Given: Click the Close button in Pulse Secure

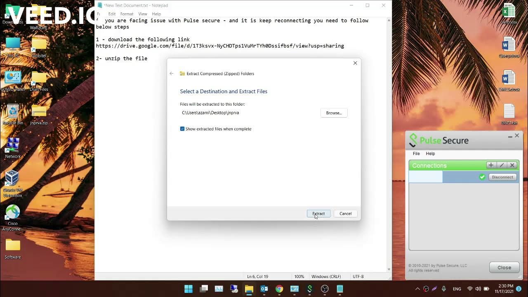Looking at the screenshot, I should [x=504, y=267].
